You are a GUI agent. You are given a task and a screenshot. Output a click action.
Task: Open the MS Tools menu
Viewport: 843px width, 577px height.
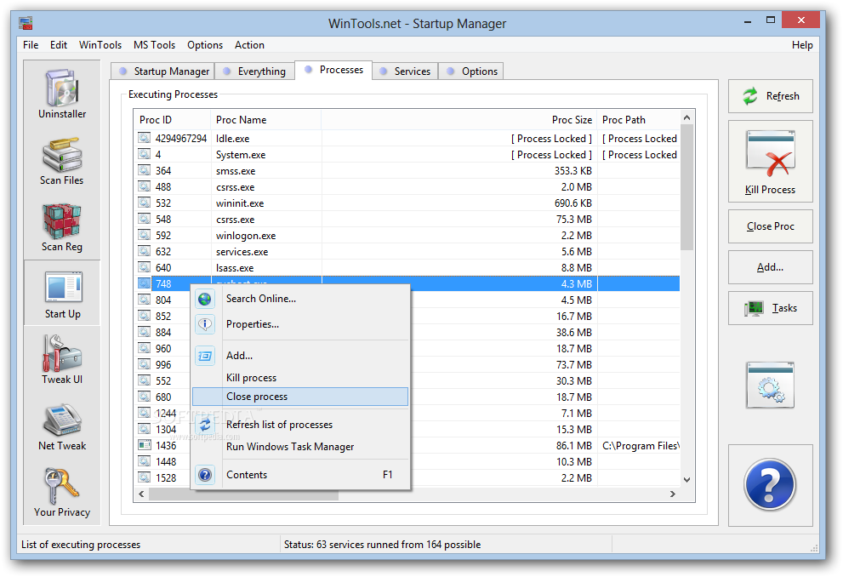point(154,45)
